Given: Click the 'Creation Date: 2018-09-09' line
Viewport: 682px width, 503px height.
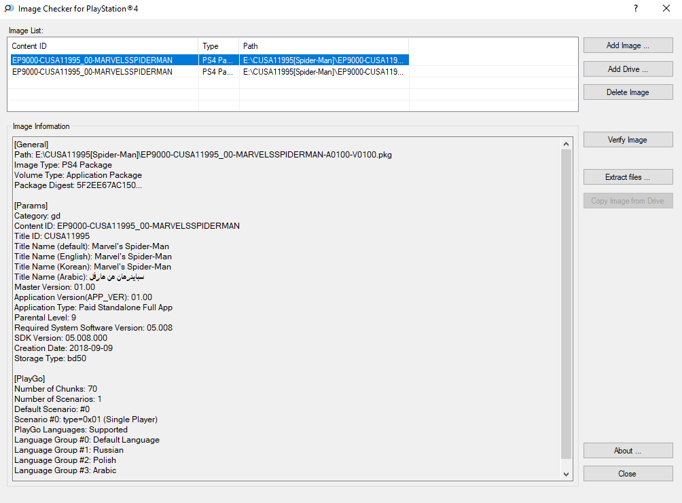Looking at the screenshot, I should 63,348.
